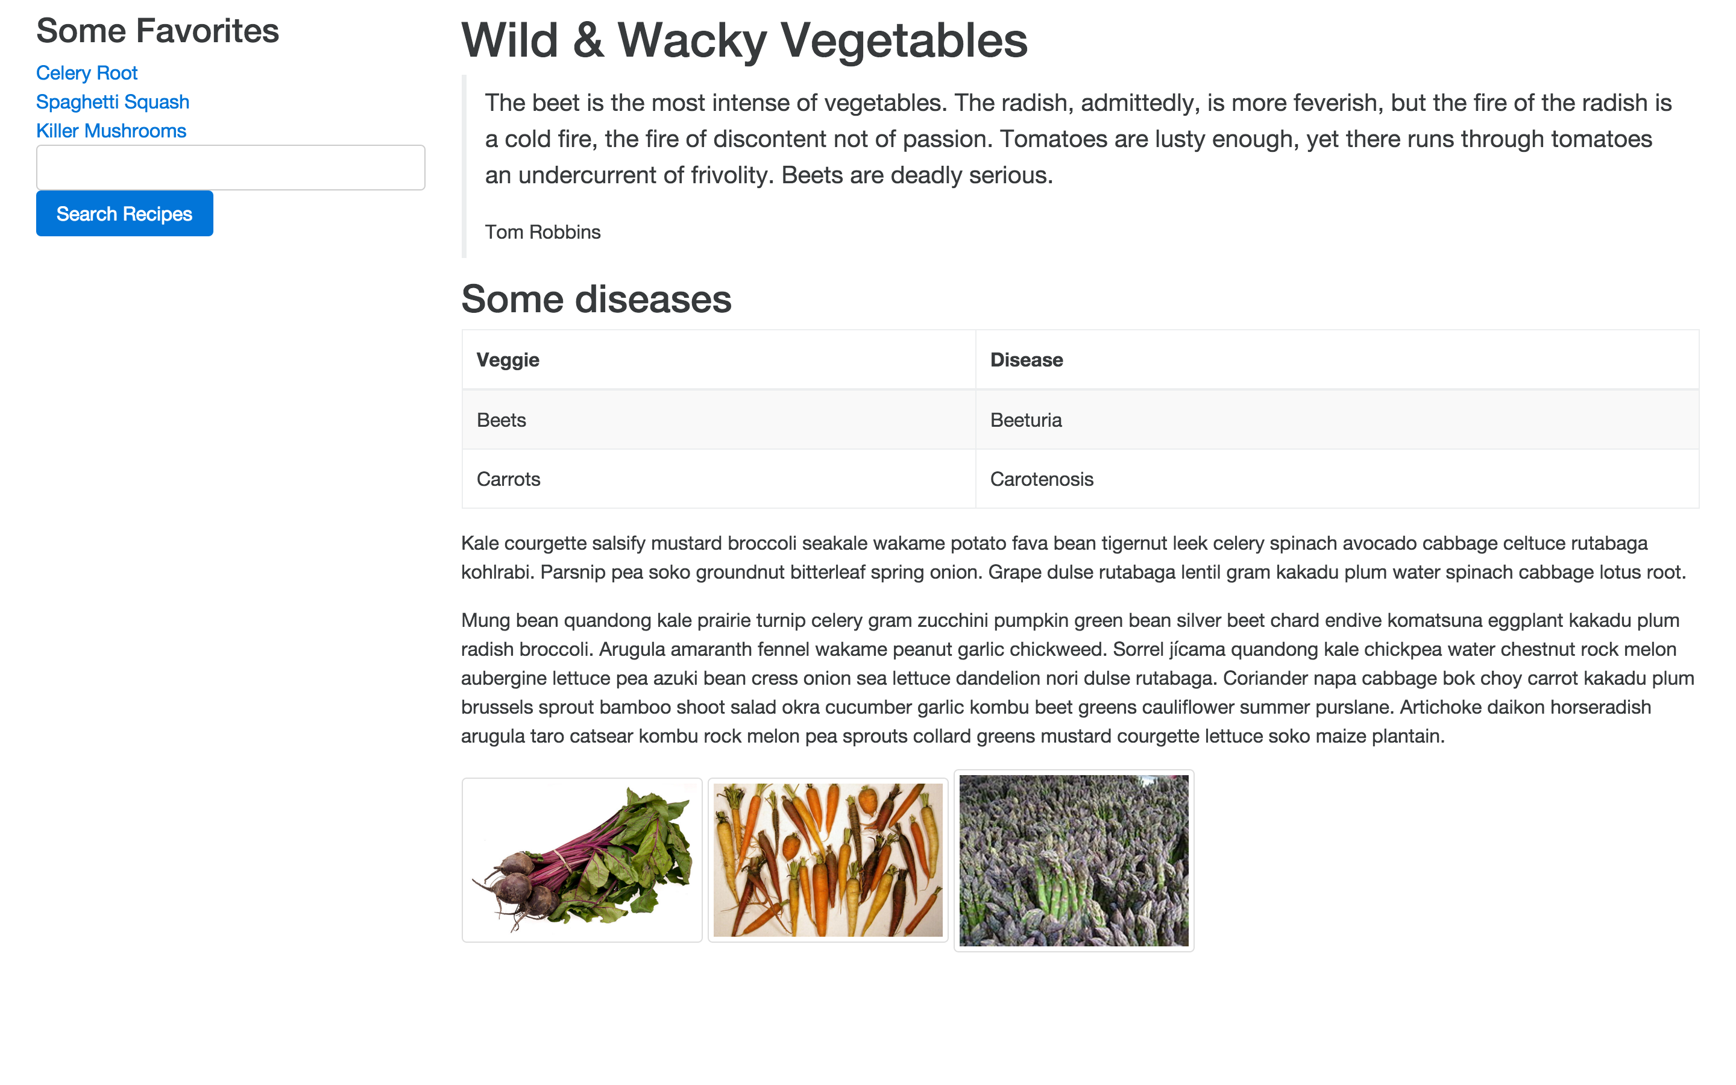Screen dimensions: 1736x1085
Task: Select the Carotenosis table cell
Action: [1337, 479]
